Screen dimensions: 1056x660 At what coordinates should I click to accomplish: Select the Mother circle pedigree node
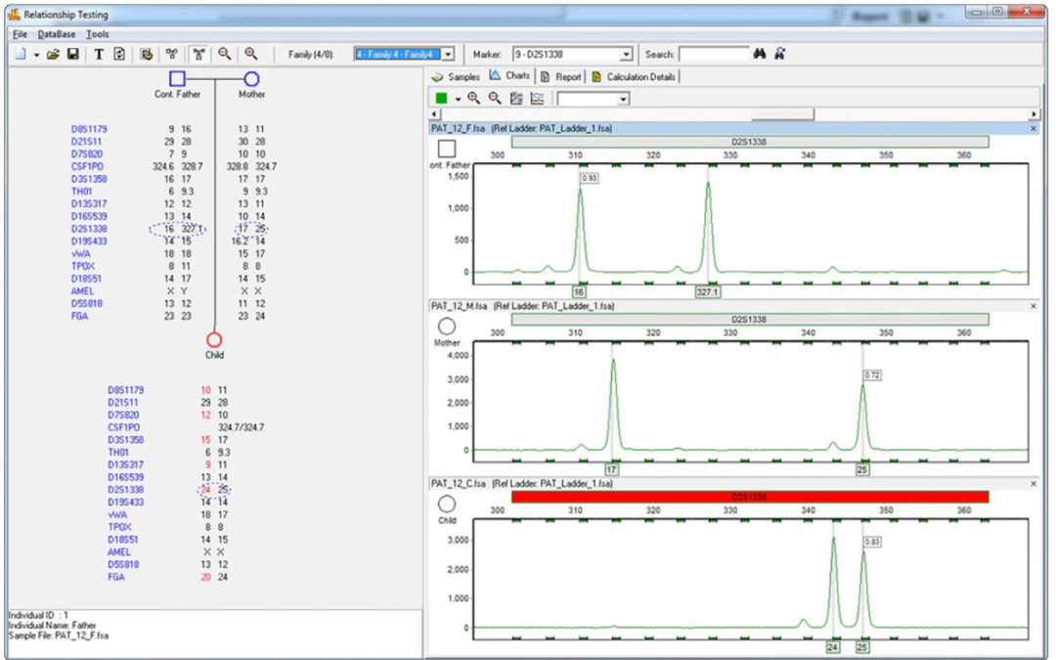pyautogui.click(x=251, y=79)
